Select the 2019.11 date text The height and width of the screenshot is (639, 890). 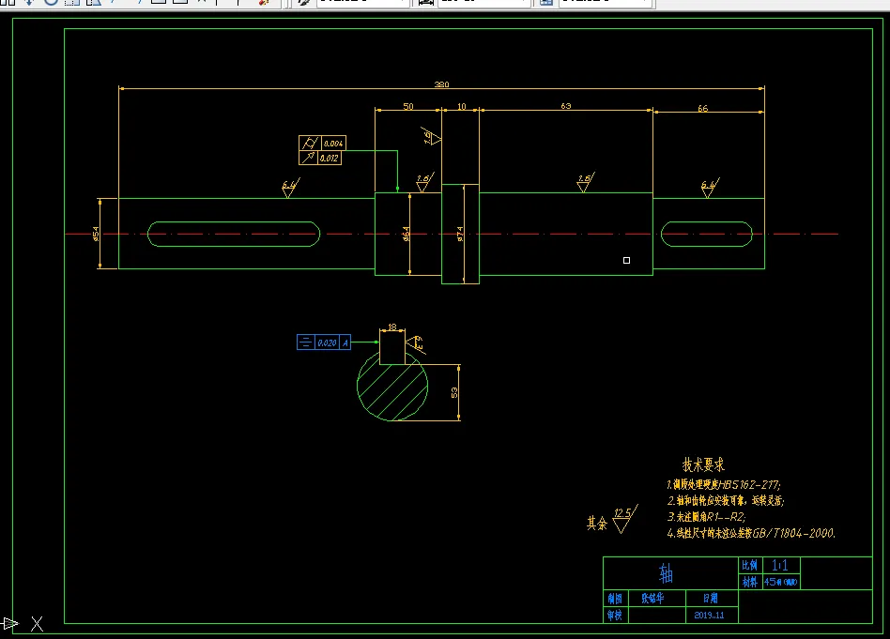tap(709, 616)
